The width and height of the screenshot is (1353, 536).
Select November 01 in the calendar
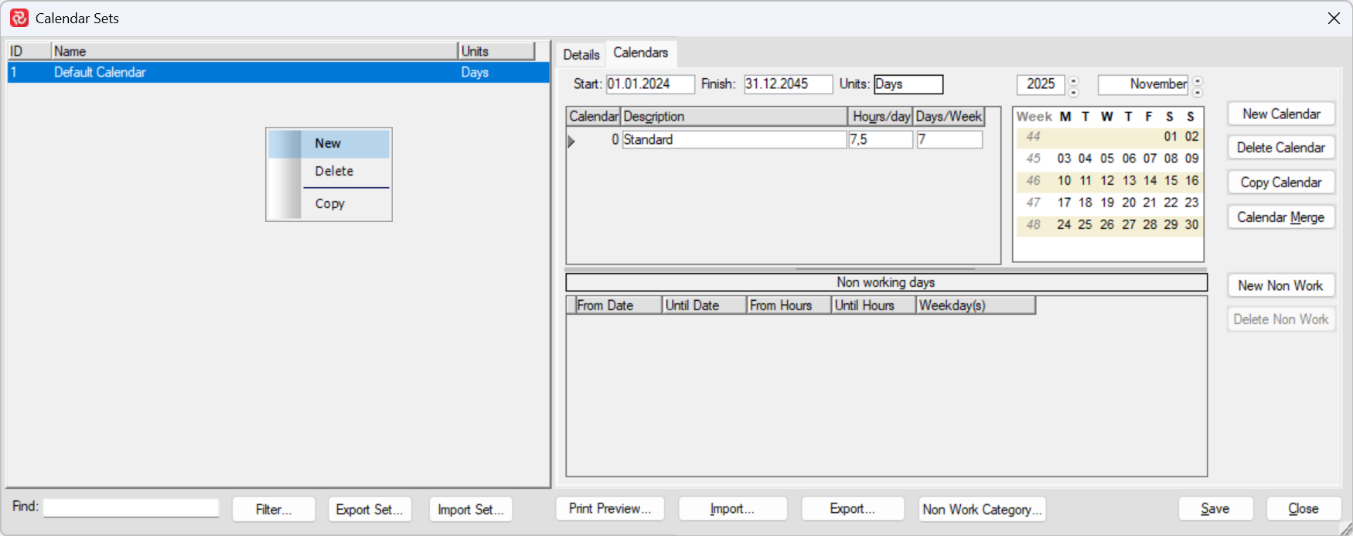point(1171,136)
